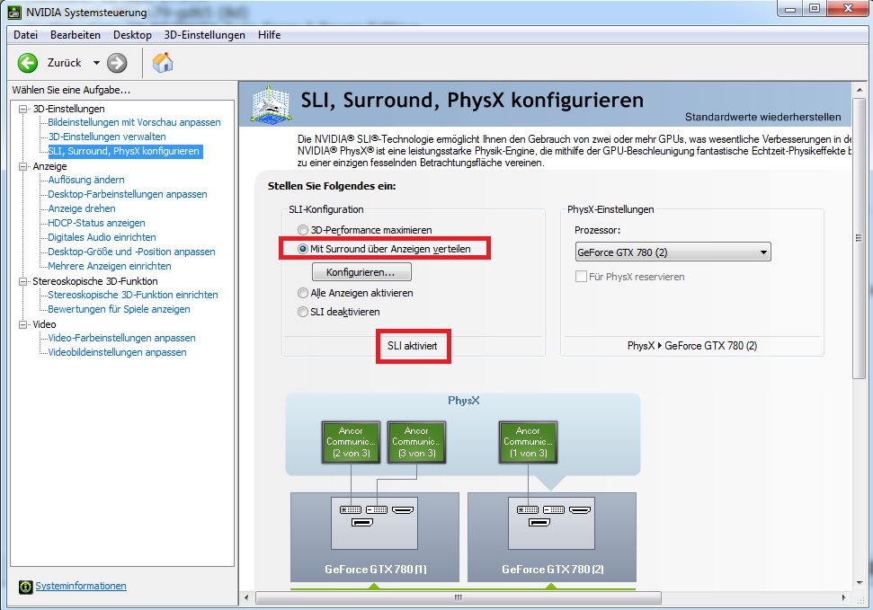The height and width of the screenshot is (610, 873).
Task: Open Auflösung ändern
Action: (86, 180)
